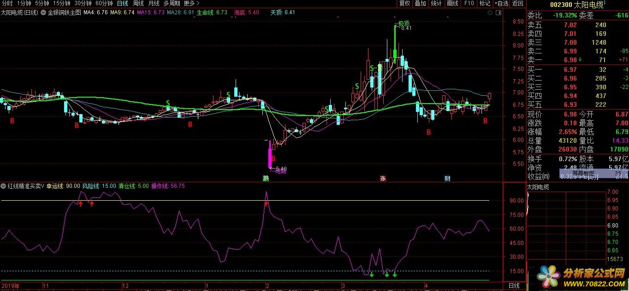Screen dimensions: 629x291
Task: Click MA4: 6.76 legend value
Action: click(96, 12)
